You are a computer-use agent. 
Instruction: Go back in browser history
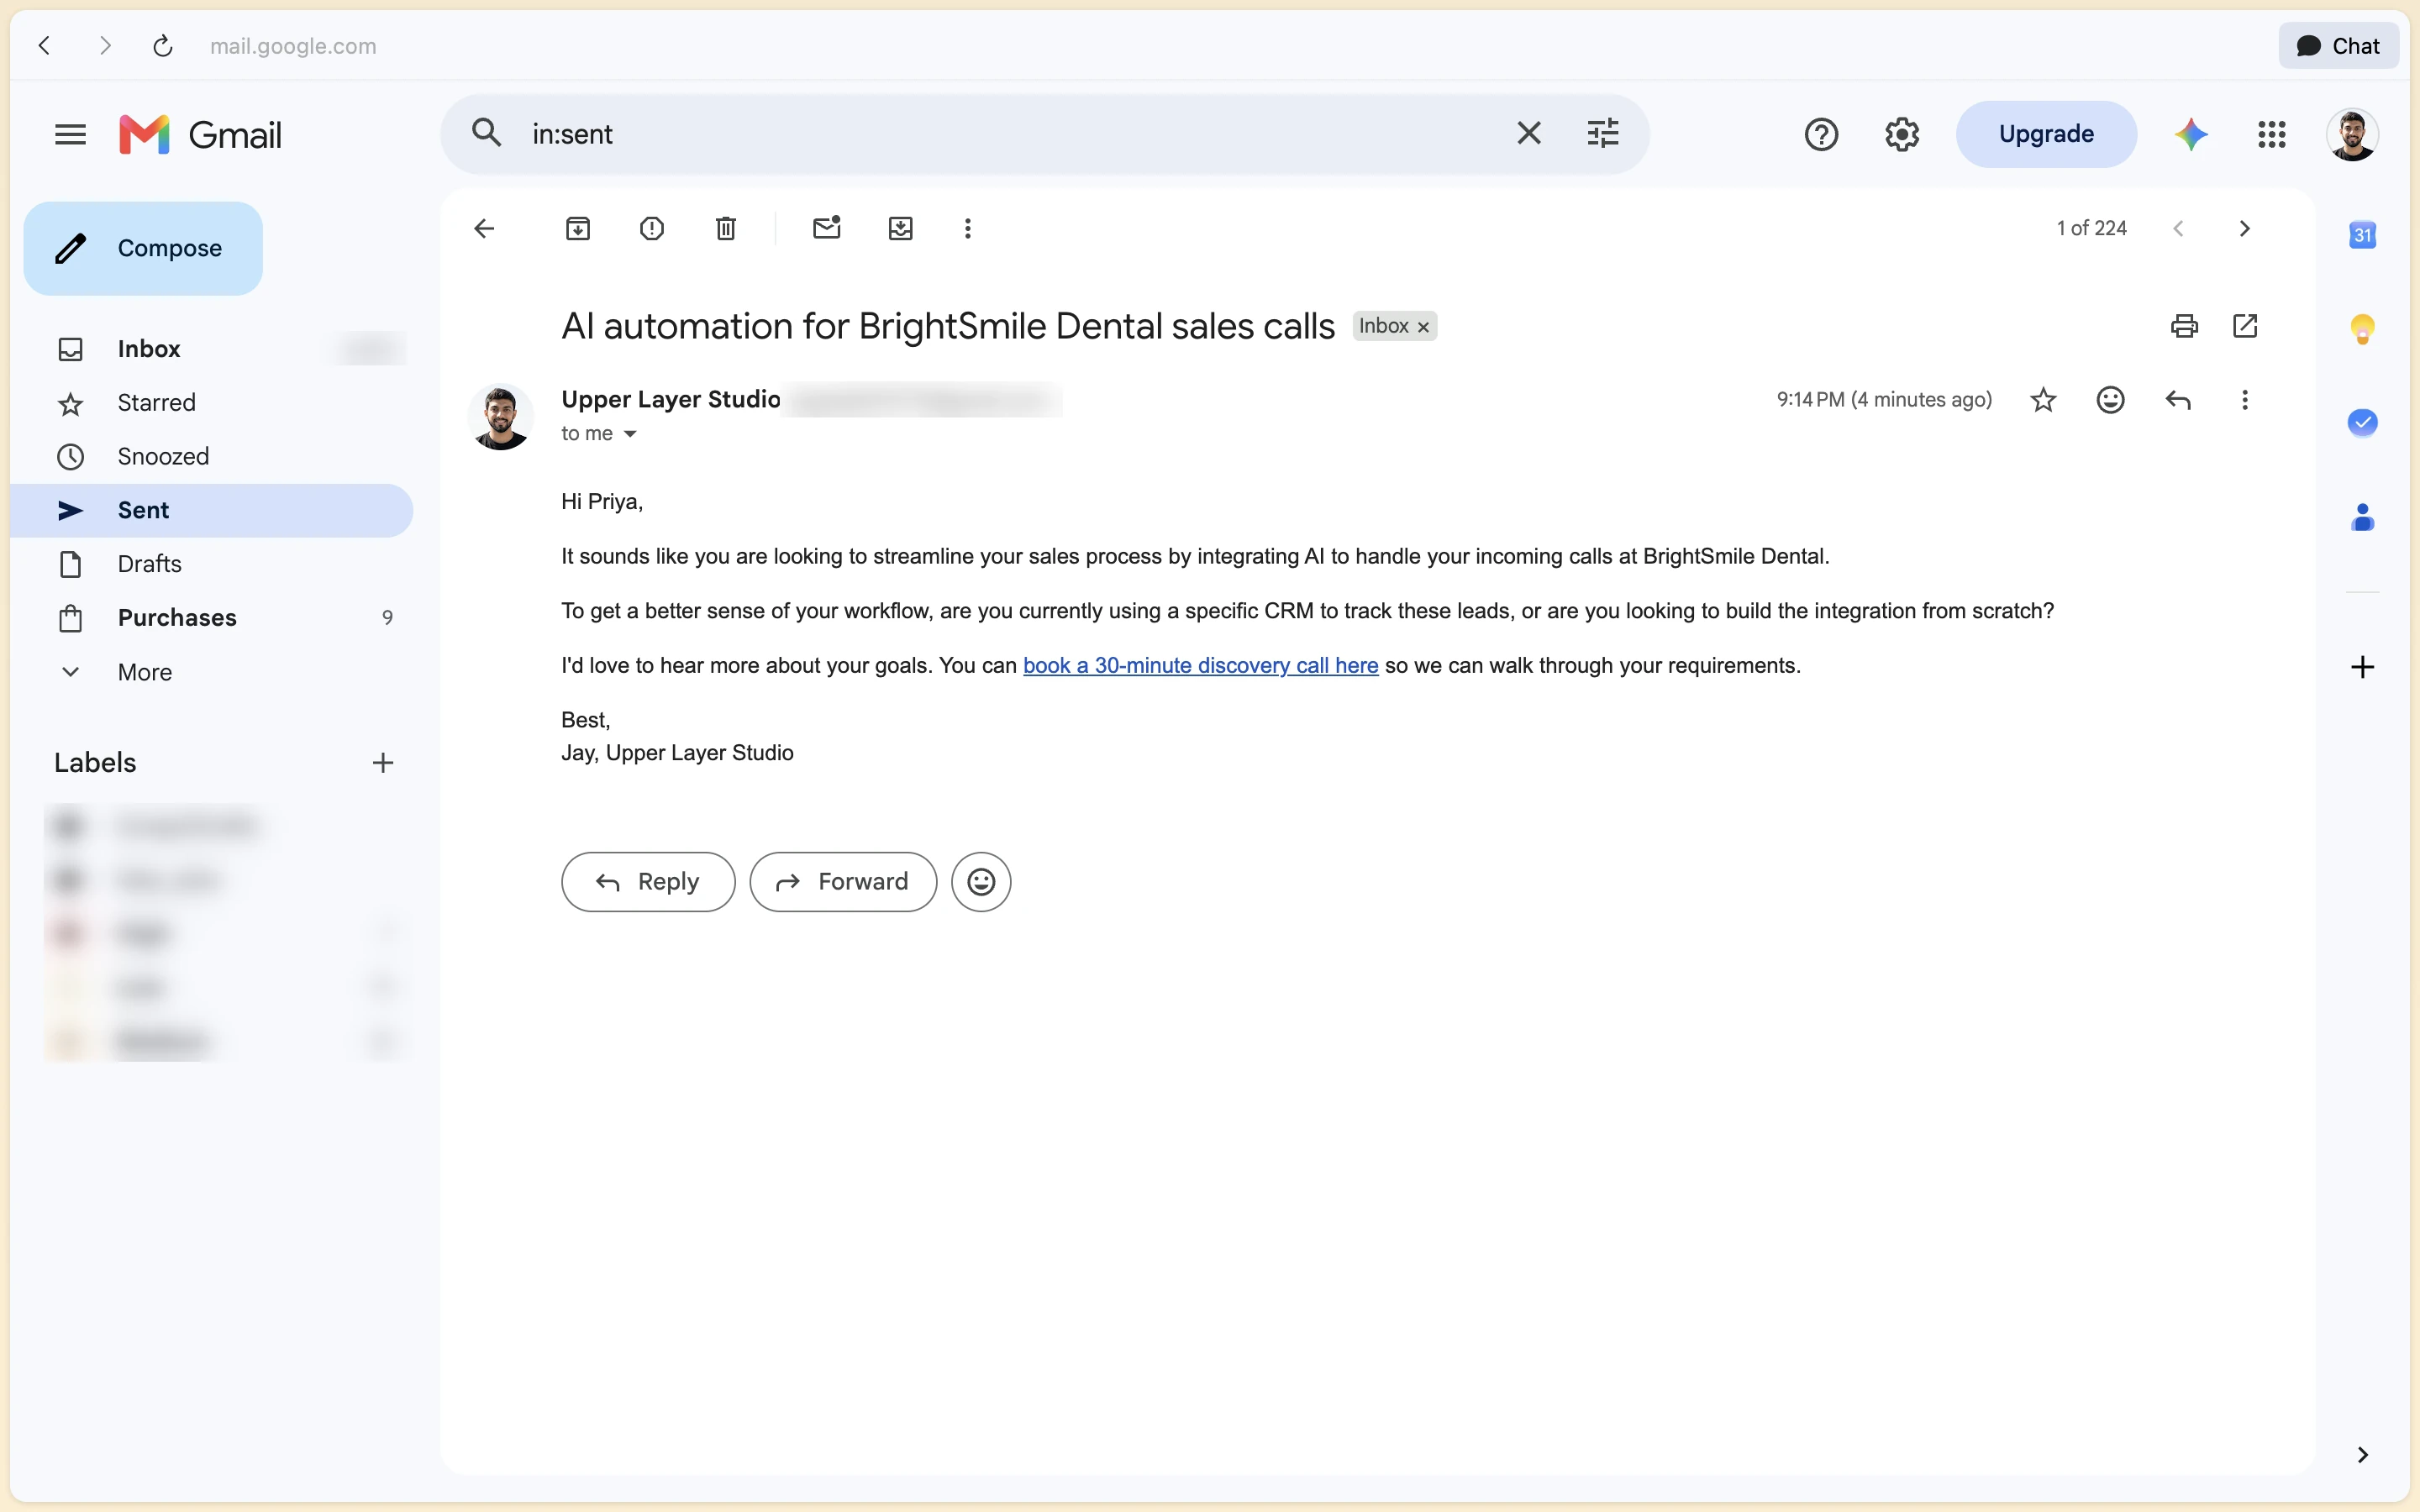pyautogui.click(x=44, y=46)
